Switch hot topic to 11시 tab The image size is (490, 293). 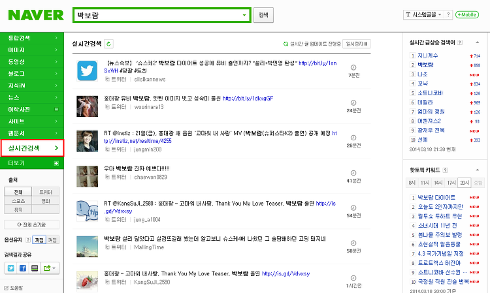(x=425, y=183)
